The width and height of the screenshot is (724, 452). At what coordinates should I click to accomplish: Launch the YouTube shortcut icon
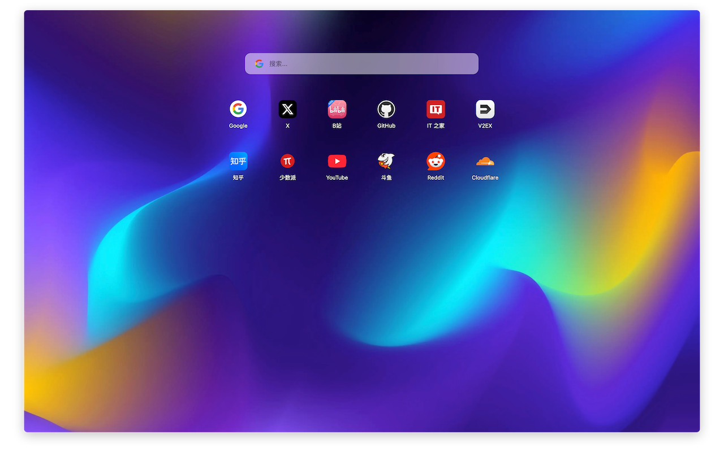pos(337,161)
